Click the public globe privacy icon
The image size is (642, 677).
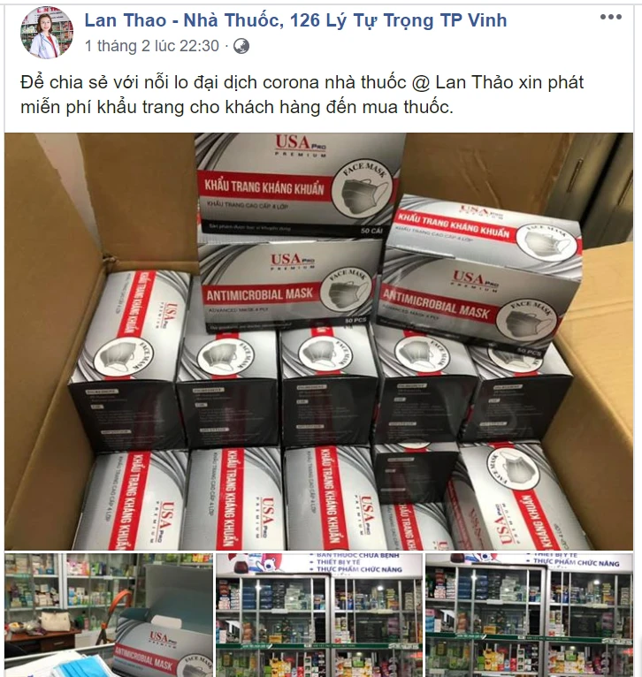click(x=241, y=46)
